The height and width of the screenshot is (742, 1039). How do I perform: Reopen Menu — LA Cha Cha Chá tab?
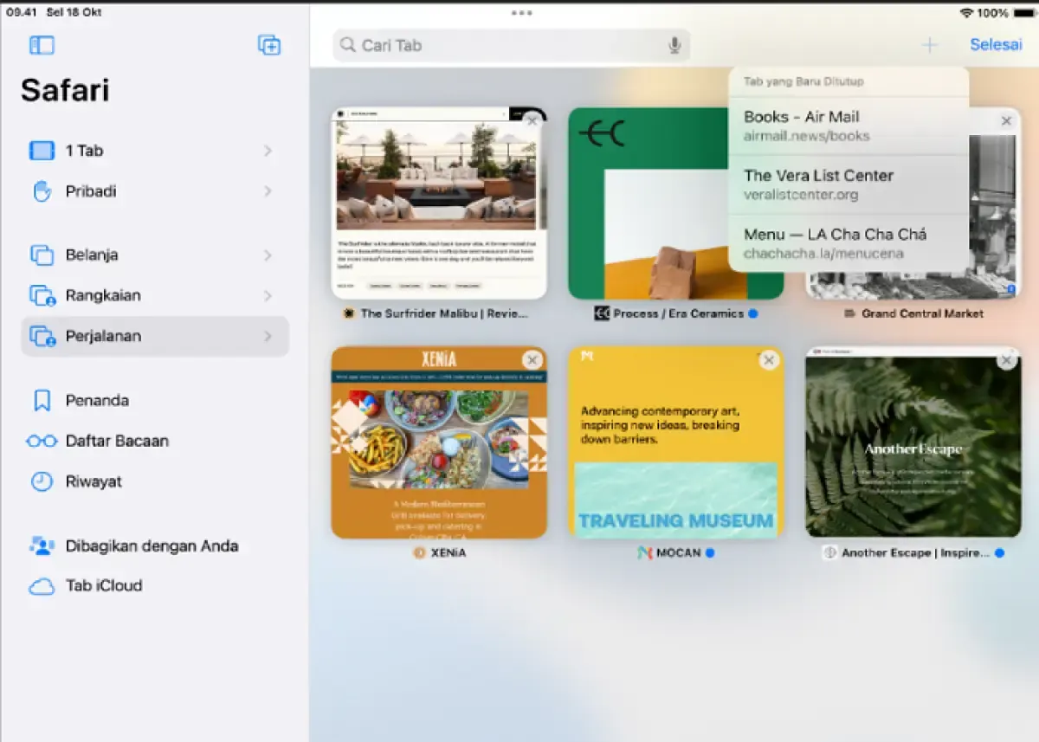point(849,243)
